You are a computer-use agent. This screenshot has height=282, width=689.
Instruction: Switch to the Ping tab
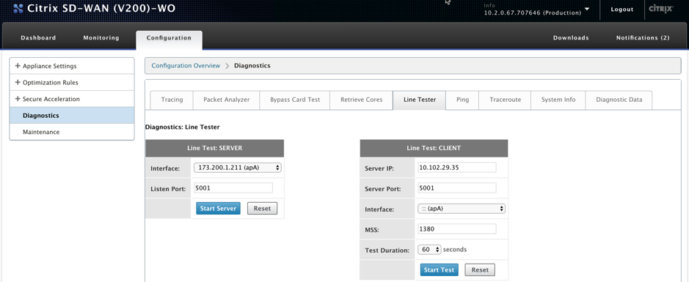[462, 100]
